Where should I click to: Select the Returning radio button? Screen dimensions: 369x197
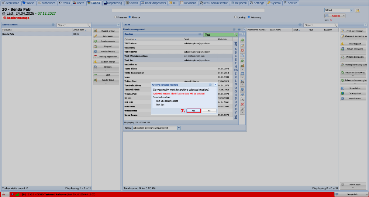249,17
